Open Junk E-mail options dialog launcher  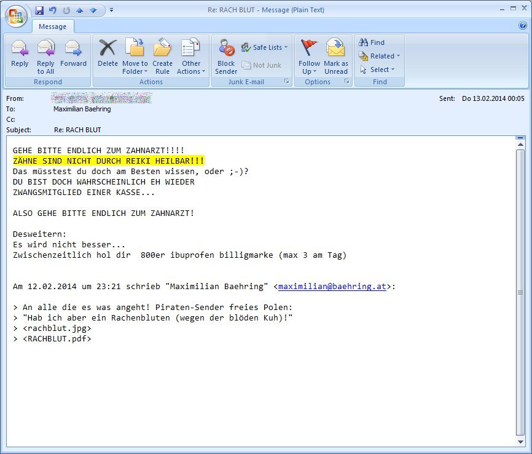(287, 82)
